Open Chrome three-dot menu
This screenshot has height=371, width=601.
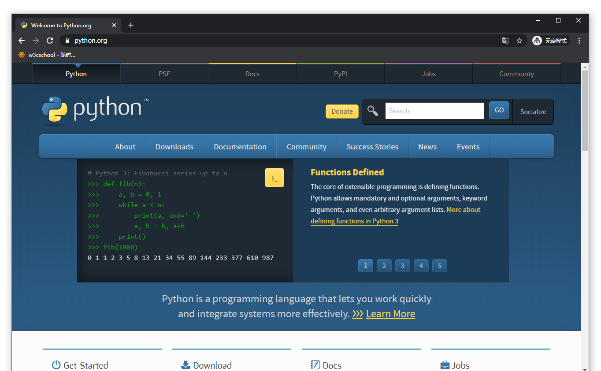[579, 41]
